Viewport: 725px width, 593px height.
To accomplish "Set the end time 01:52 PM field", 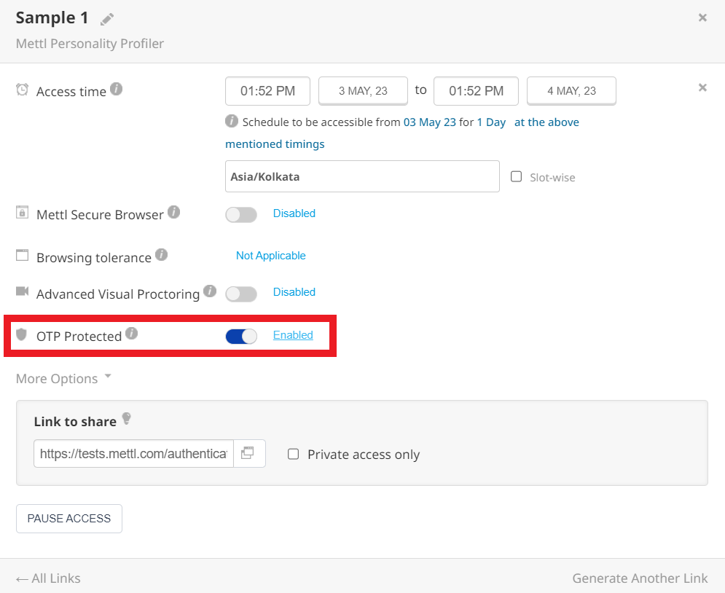I will coord(476,91).
